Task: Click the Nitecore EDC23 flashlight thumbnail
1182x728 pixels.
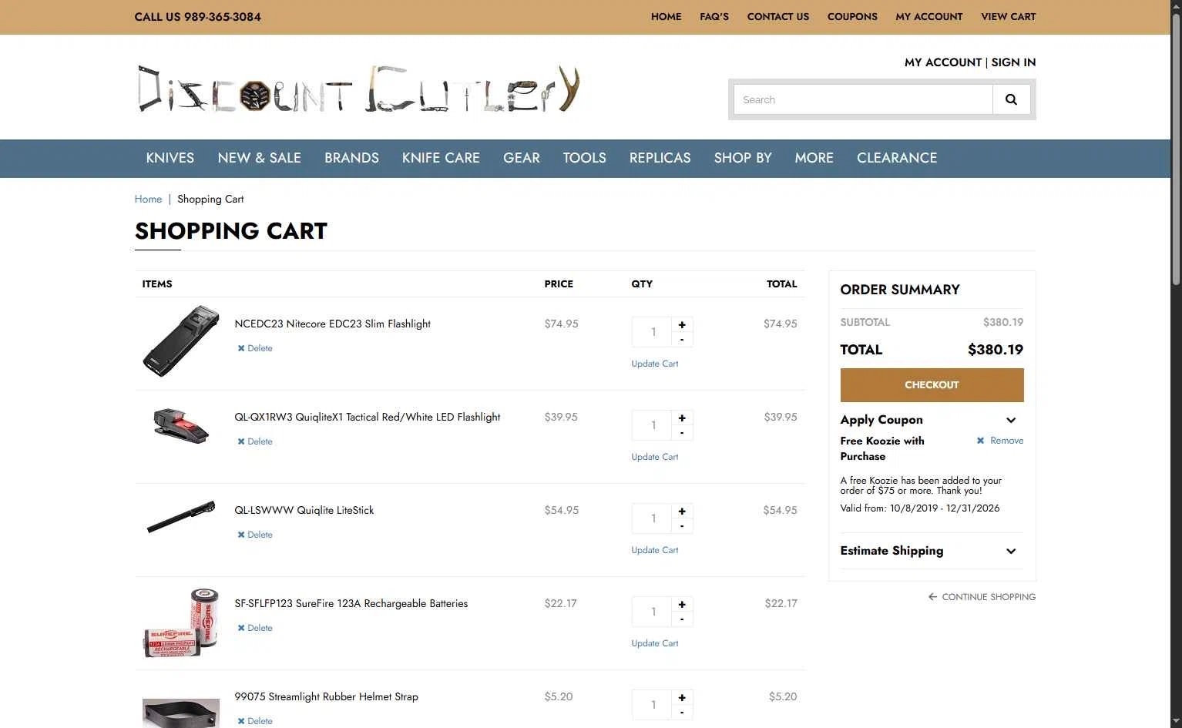Action: (x=181, y=341)
